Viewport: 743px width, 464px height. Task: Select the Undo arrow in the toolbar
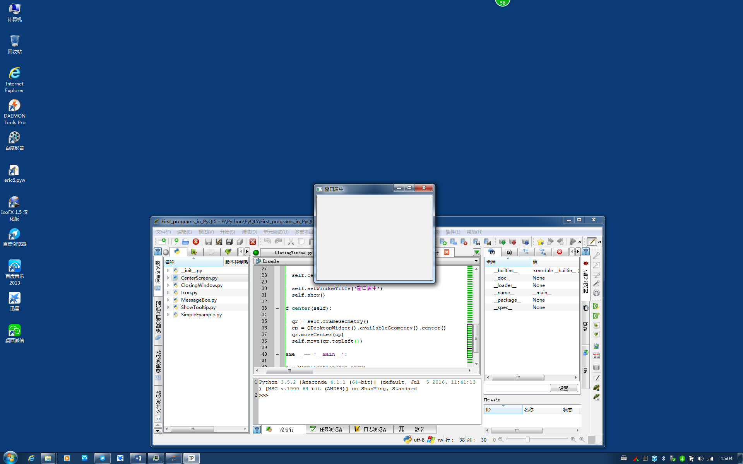tap(268, 241)
